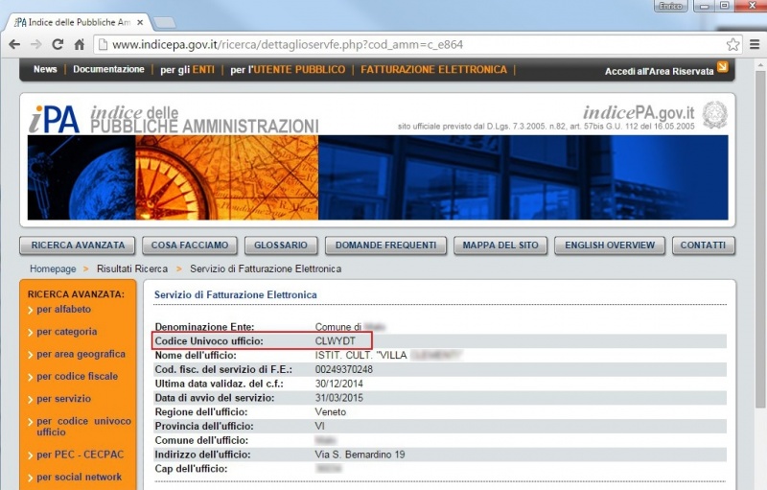The image size is (767, 490).
Task: Open the Documentazione menu item
Action: [x=108, y=69]
